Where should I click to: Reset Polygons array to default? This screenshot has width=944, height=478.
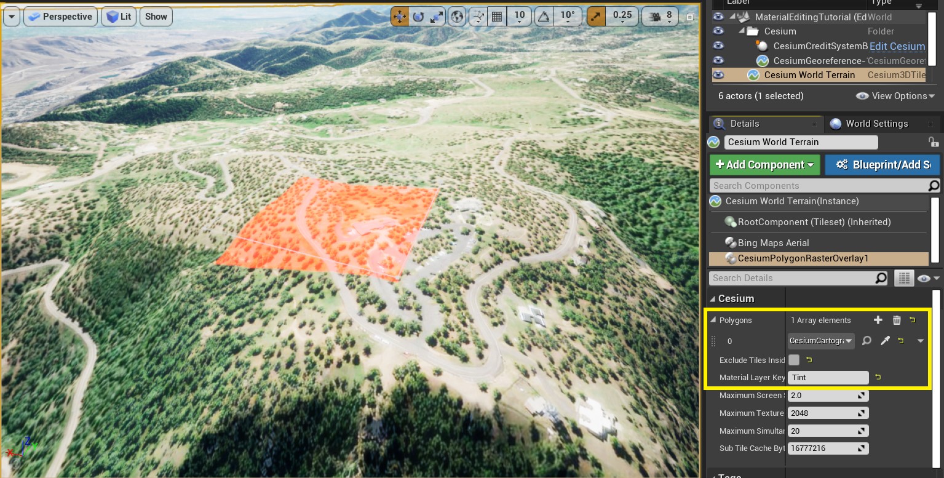point(913,320)
